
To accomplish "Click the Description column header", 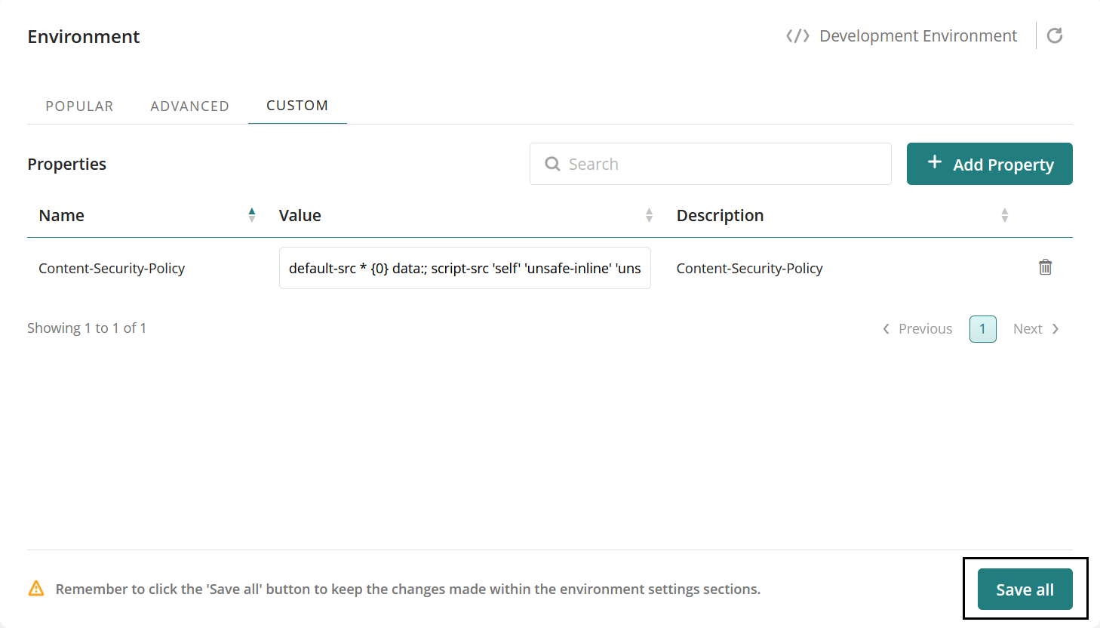I will [x=720, y=216].
